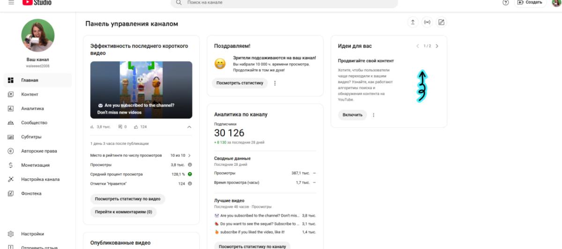Start a live stream via the broadcast icon
Viewport: 562px width, 249px height.
click(x=427, y=22)
